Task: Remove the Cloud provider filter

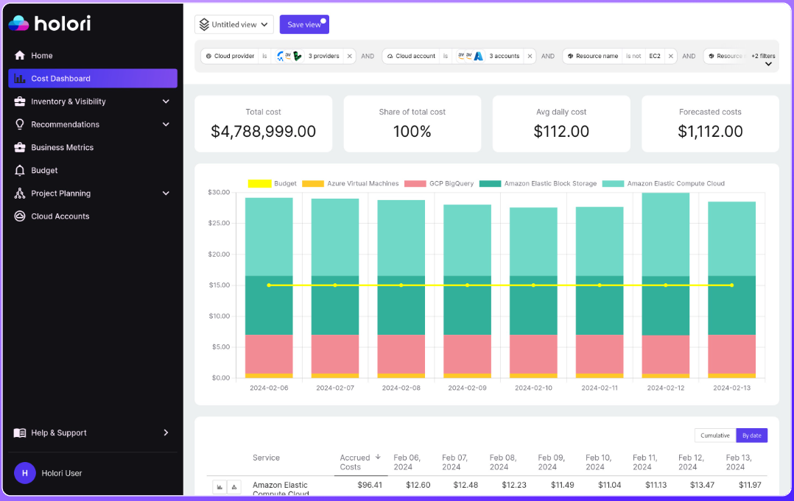Action: point(349,56)
